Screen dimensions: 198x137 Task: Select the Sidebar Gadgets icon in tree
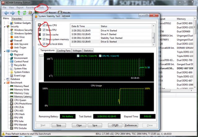point(12,23)
